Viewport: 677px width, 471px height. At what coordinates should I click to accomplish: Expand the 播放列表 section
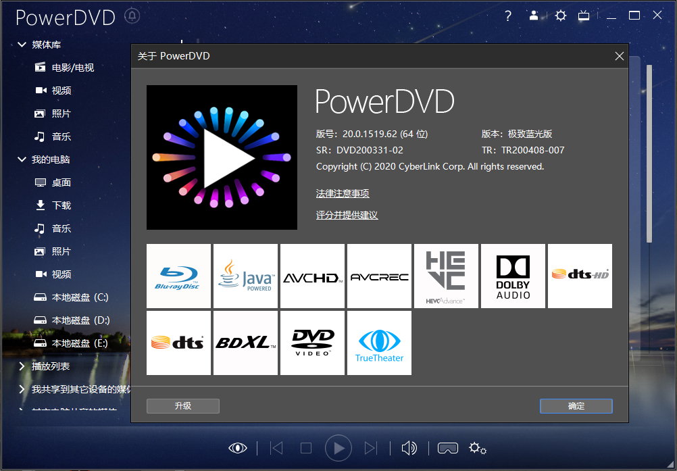[22, 366]
